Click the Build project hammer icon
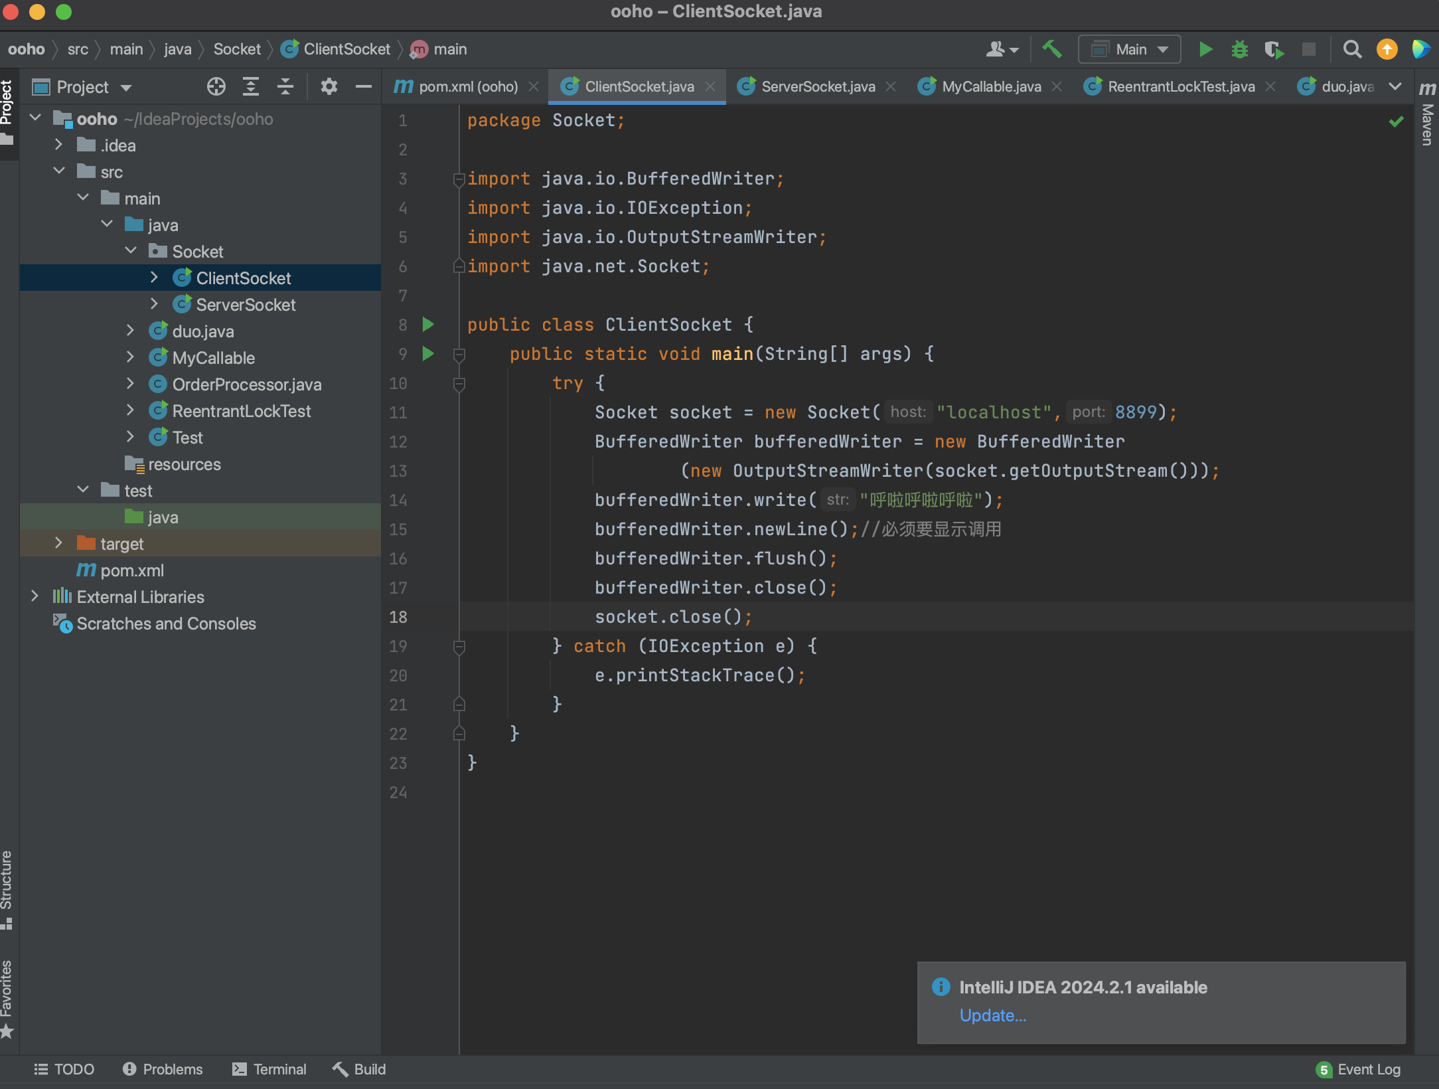This screenshot has height=1089, width=1439. click(x=1052, y=49)
